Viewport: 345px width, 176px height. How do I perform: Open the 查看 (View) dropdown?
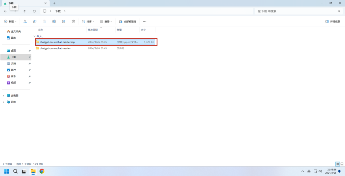[x=106, y=22]
